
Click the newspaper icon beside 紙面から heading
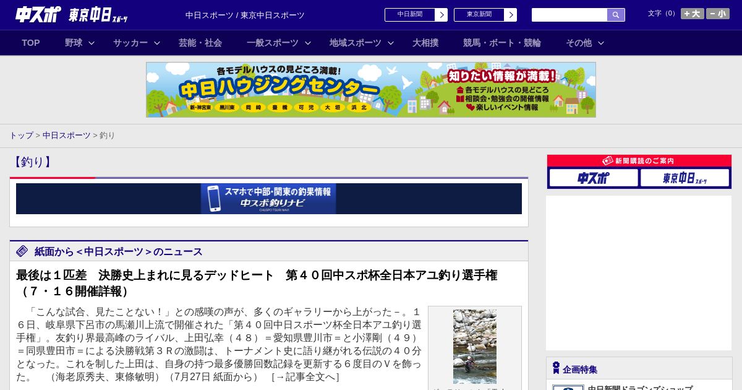coord(22,251)
